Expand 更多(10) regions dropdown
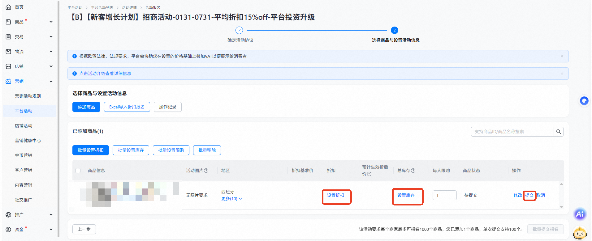Image resolution: width=592 pixels, height=241 pixels. [231, 199]
